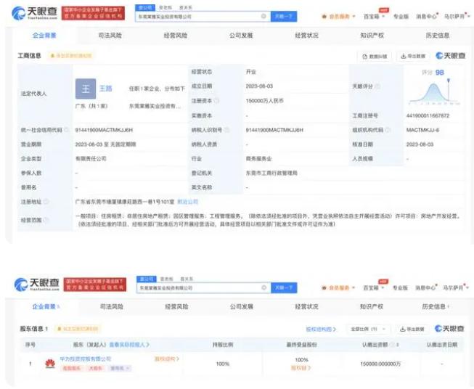Click the info icon beside 经营范围
This screenshot has height=389, width=474.
pos(46,220)
